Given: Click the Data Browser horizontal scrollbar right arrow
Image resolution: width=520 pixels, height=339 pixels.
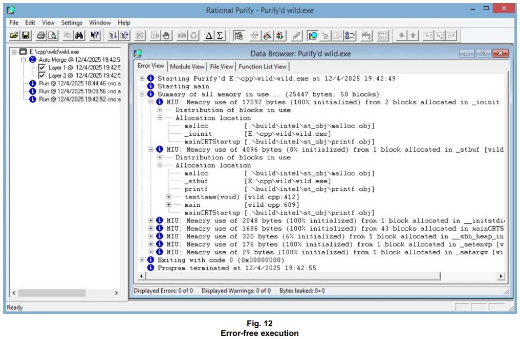Looking at the screenshot, I should pos(501,276).
